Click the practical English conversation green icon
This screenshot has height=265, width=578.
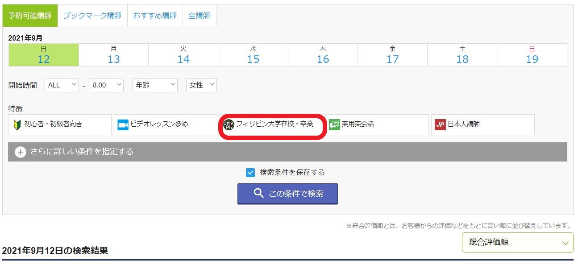[x=335, y=125]
